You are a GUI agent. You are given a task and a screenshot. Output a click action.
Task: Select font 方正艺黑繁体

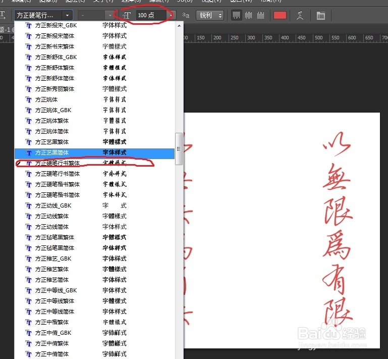coord(94,142)
